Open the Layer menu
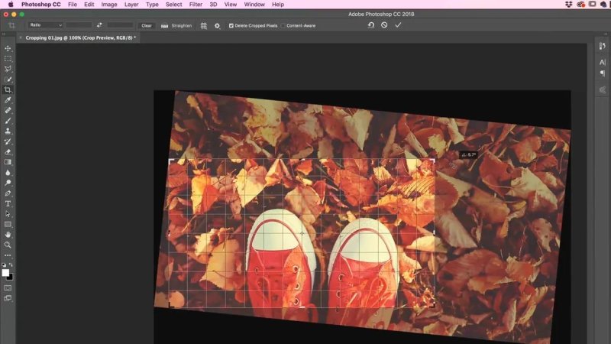This screenshot has width=611, height=344. (x=131, y=5)
